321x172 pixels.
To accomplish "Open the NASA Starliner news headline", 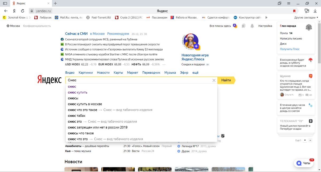I will tap(112, 54).
